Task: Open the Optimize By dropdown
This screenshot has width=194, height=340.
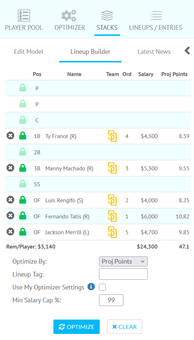Action: click(123, 261)
